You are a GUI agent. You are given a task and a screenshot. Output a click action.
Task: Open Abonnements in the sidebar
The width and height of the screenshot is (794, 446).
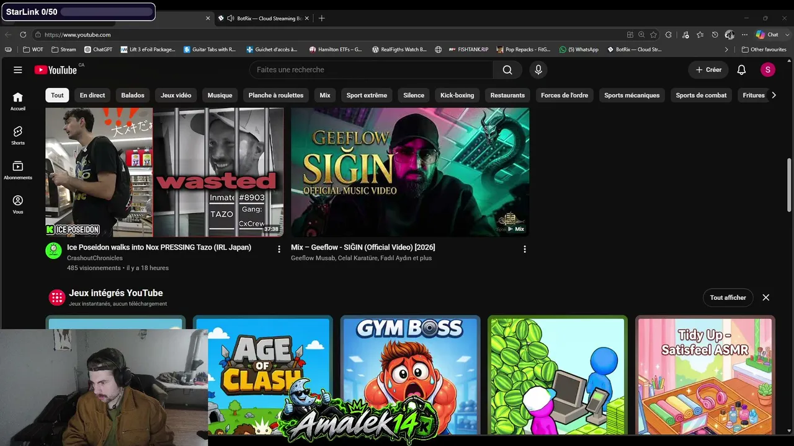18,170
